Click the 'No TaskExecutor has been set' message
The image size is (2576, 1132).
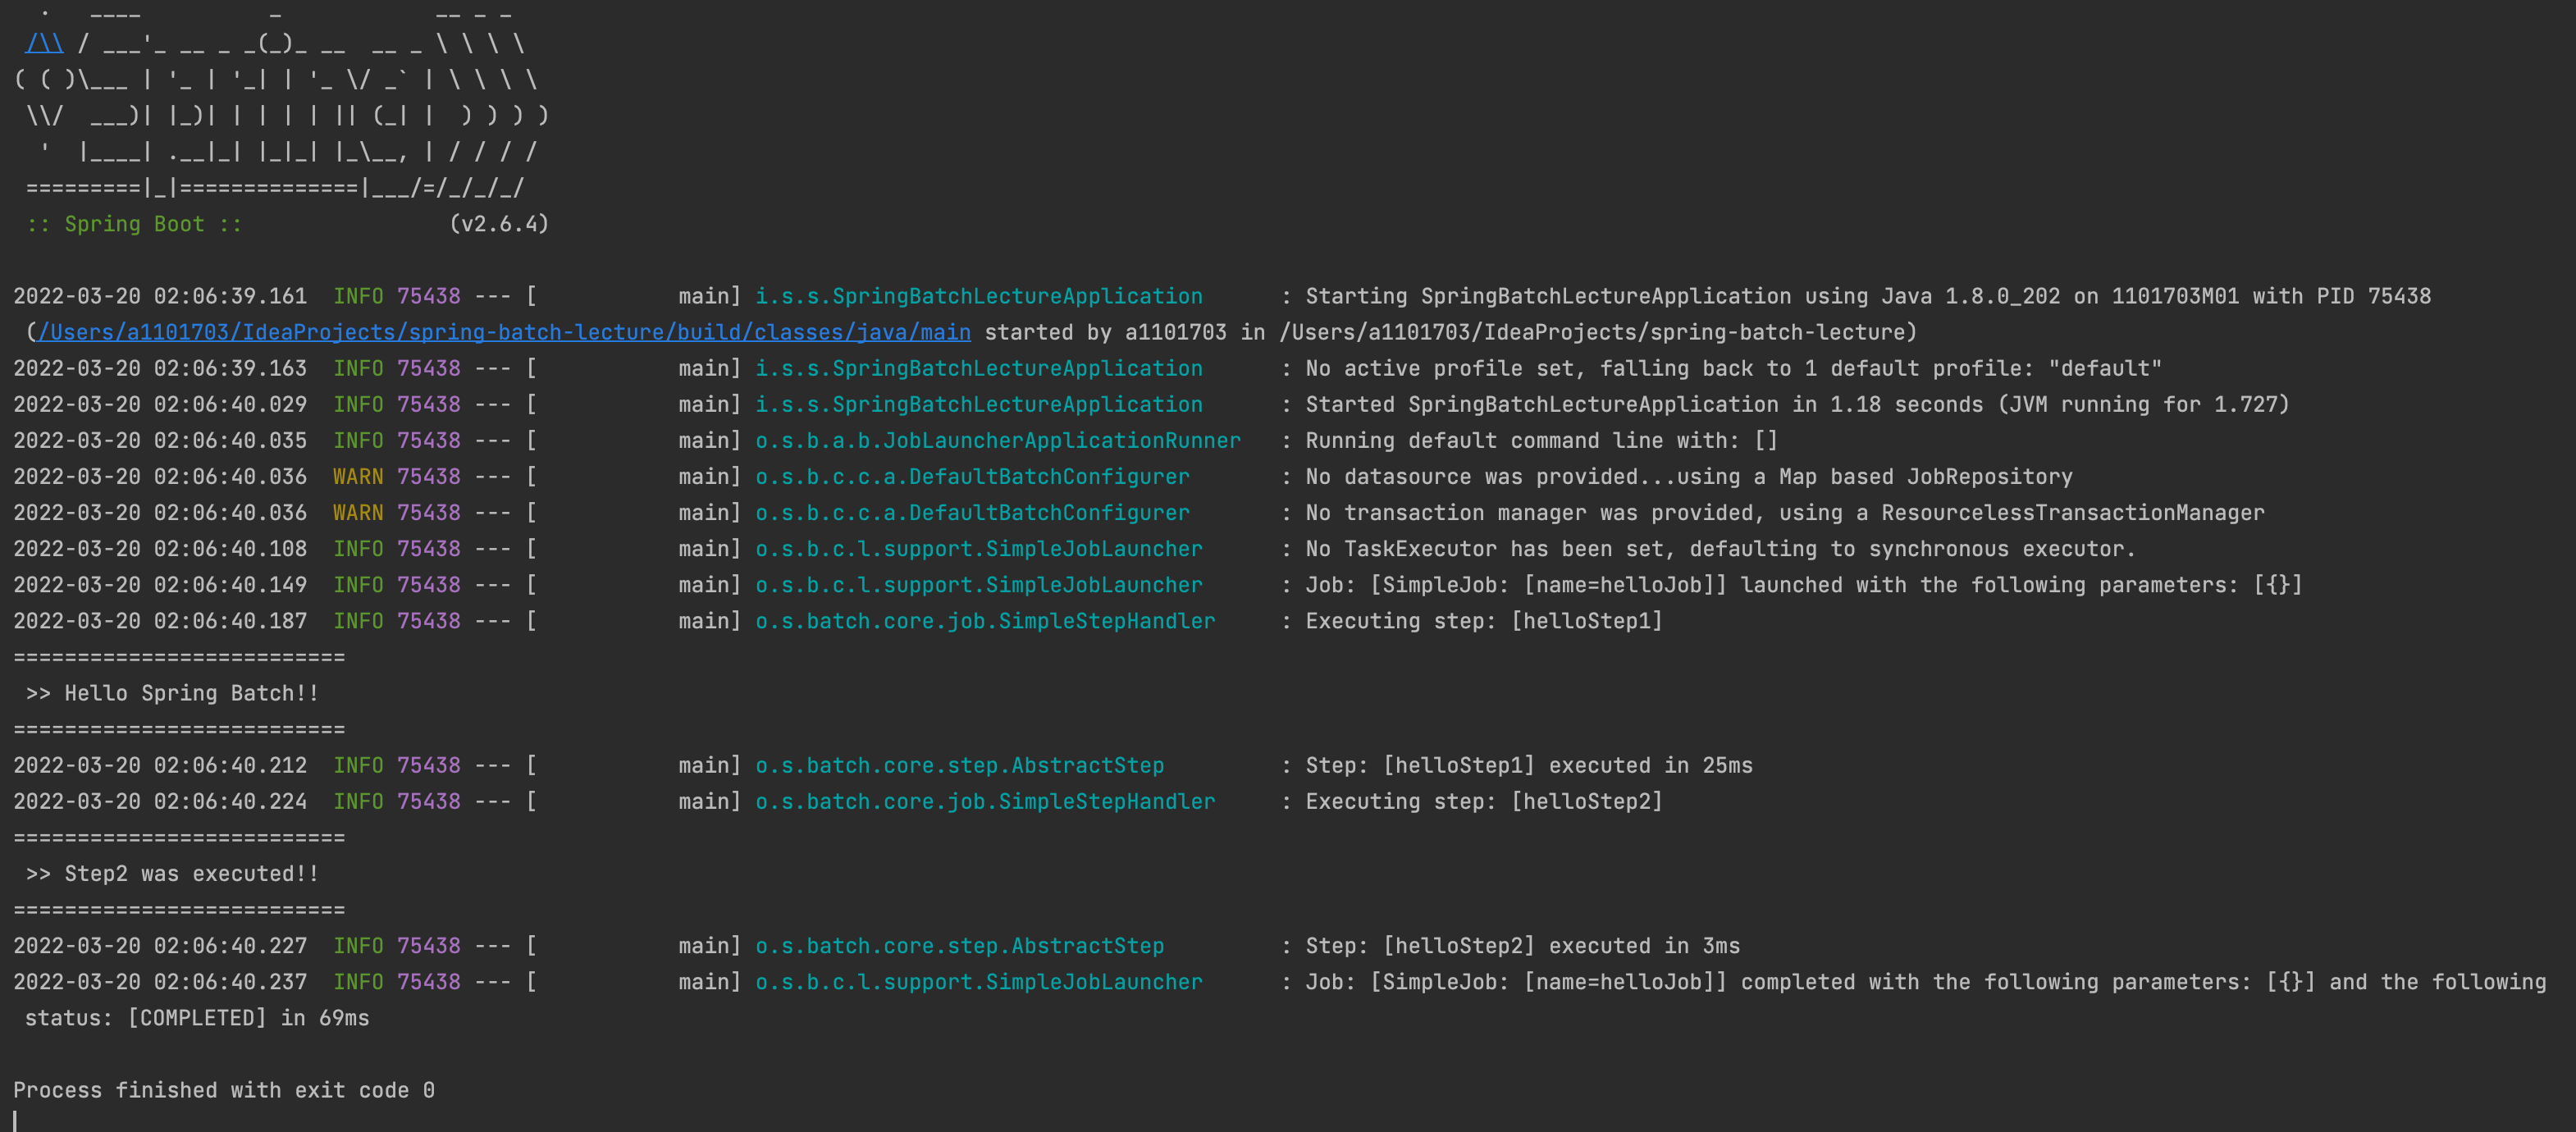point(1719,549)
